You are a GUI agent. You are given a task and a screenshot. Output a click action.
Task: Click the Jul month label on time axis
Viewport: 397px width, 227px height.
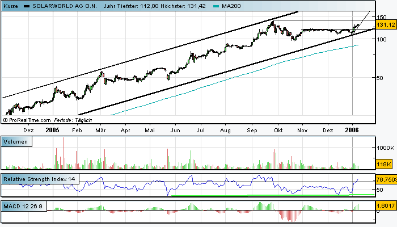[x=201, y=130]
